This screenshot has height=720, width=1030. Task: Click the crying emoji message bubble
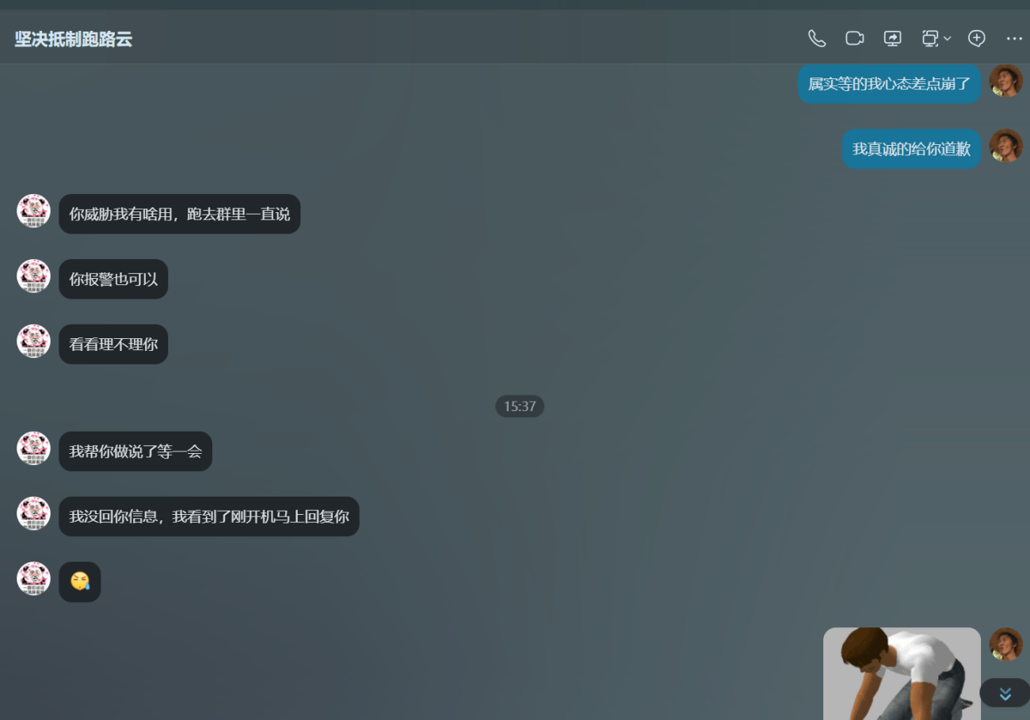click(x=80, y=582)
